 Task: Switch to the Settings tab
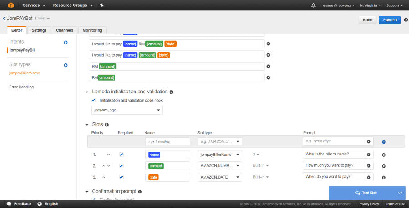coord(39,30)
